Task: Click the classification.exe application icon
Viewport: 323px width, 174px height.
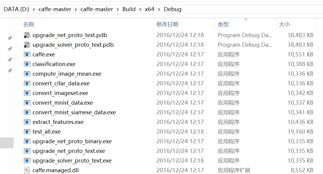Action: [x=27, y=64]
